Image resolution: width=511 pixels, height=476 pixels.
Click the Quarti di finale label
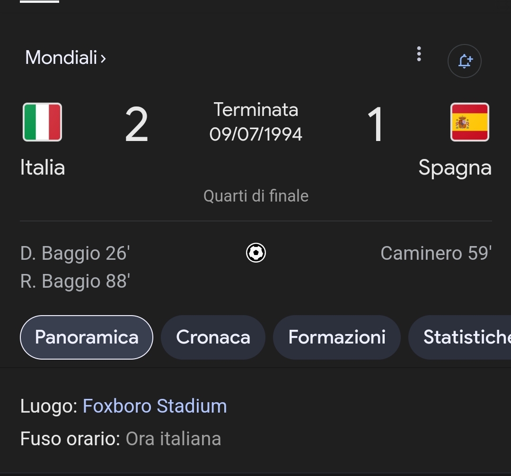tap(256, 196)
